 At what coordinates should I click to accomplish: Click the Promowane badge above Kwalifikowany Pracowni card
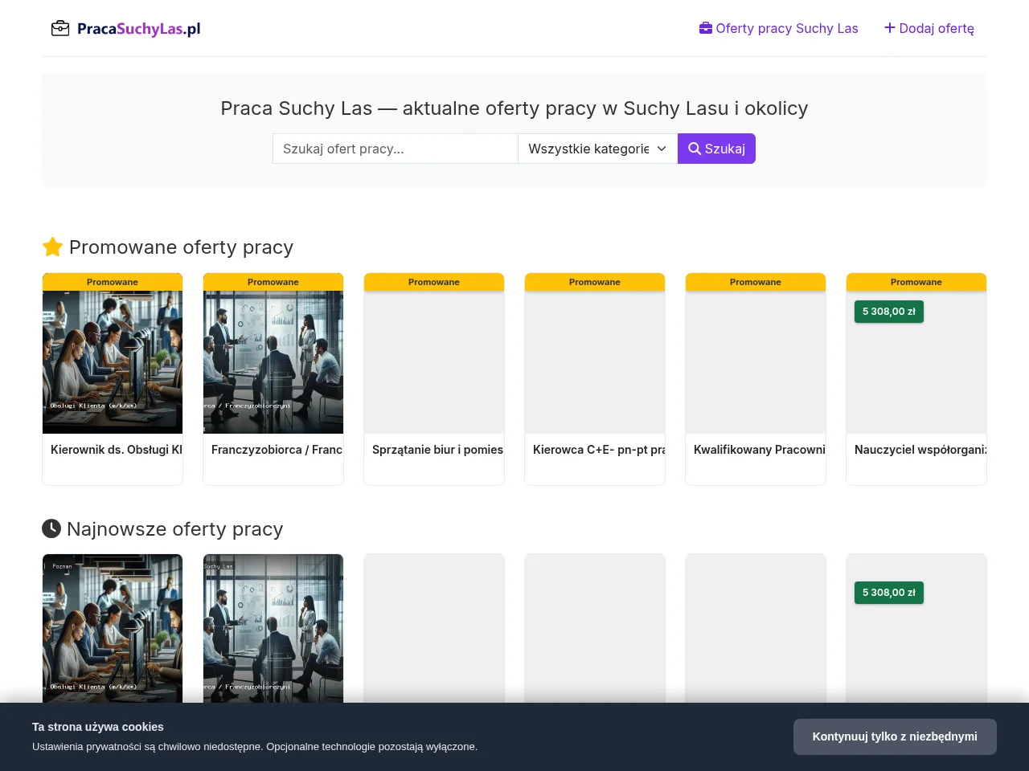(x=756, y=282)
